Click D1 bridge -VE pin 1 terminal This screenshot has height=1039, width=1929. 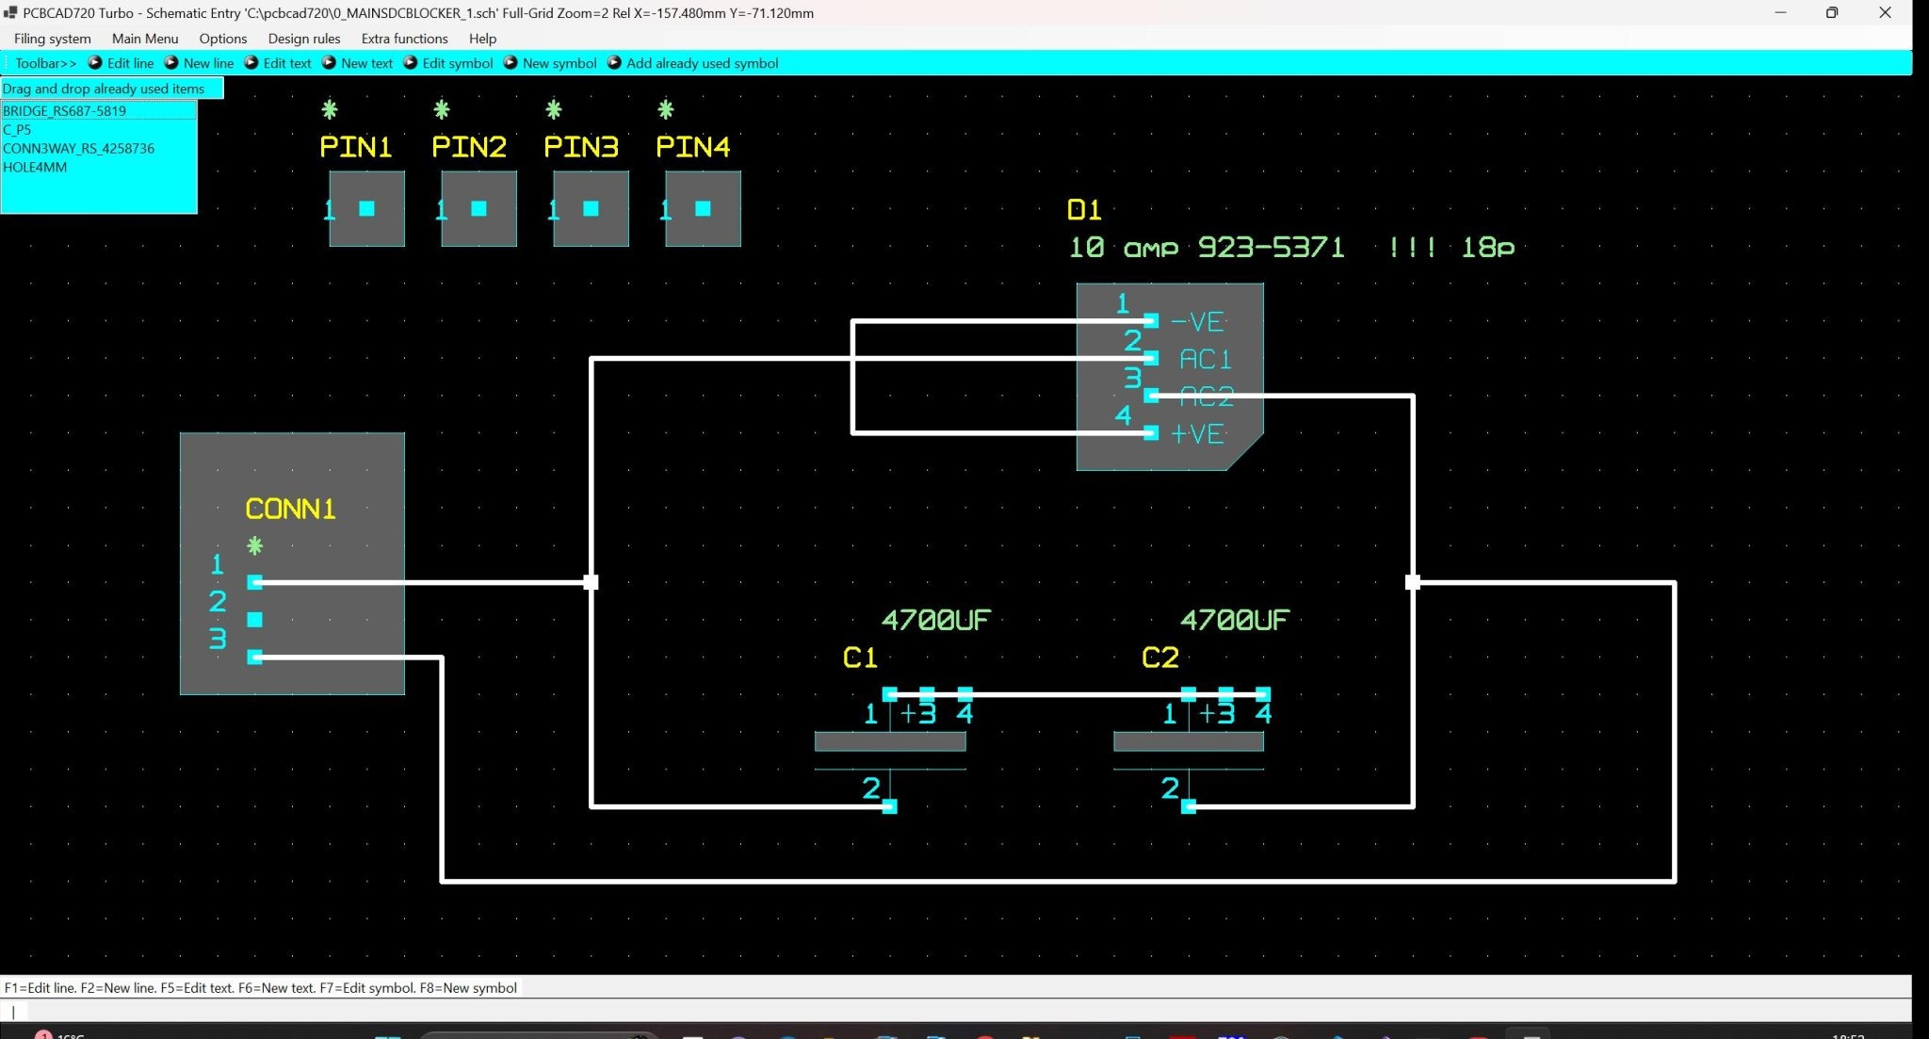[x=1151, y=321]
